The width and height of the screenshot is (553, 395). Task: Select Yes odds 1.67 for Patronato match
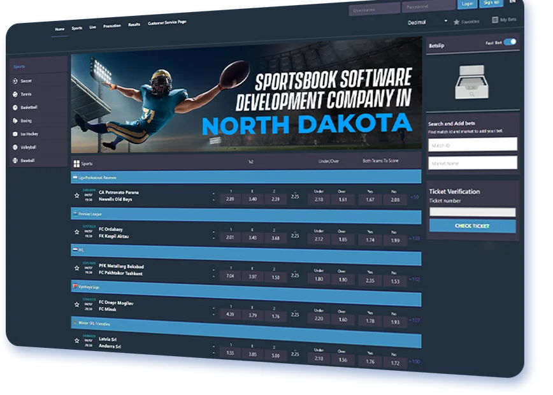pyautogui.click(x=370, y=199)
